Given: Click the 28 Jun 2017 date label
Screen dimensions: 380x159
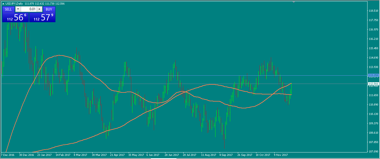Looking at the screenshot, I should [172, 155].
